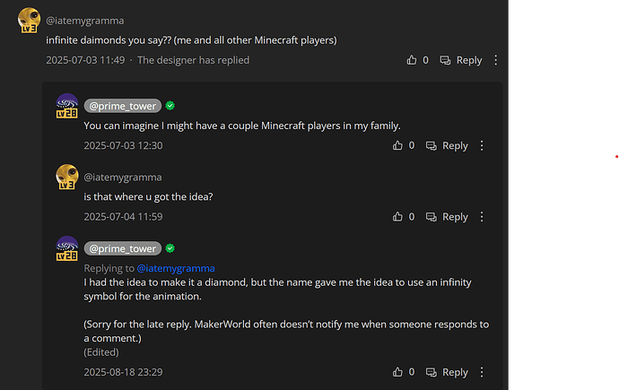Click prime_tower avatar on last reply
This screenshot has width=619, height=390.
coord(66,248)
